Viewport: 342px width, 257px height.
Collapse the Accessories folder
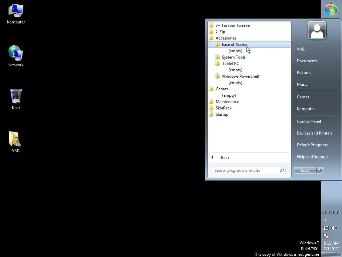coord(249,38)
